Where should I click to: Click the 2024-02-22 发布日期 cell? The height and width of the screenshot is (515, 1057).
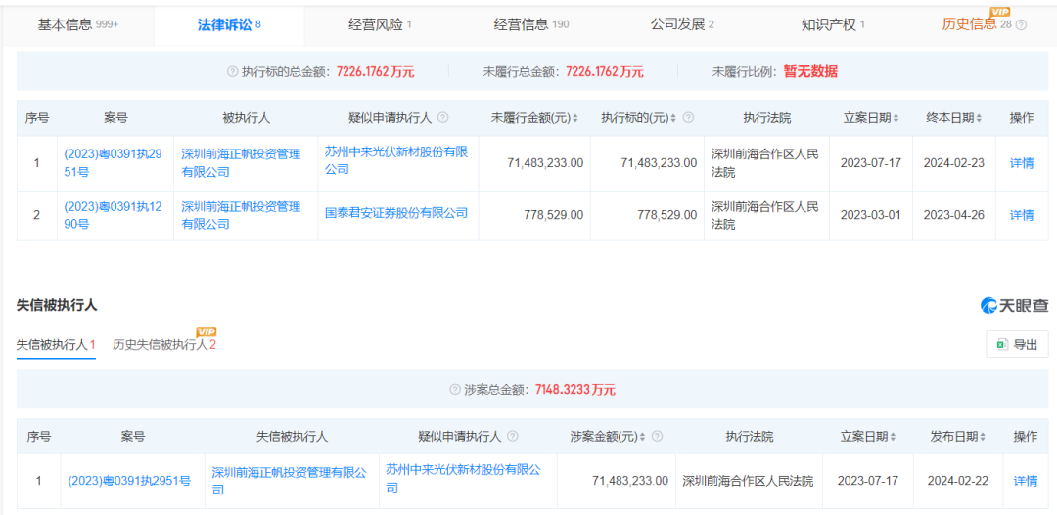tap(958, 482)
